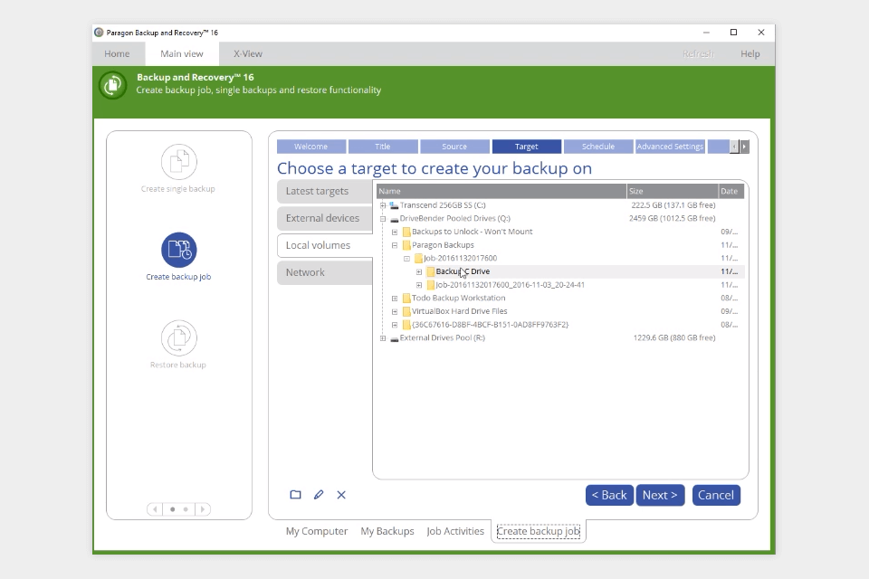869x579 pixels.
Task: Switch to the X-View menu
Action: 247,53
